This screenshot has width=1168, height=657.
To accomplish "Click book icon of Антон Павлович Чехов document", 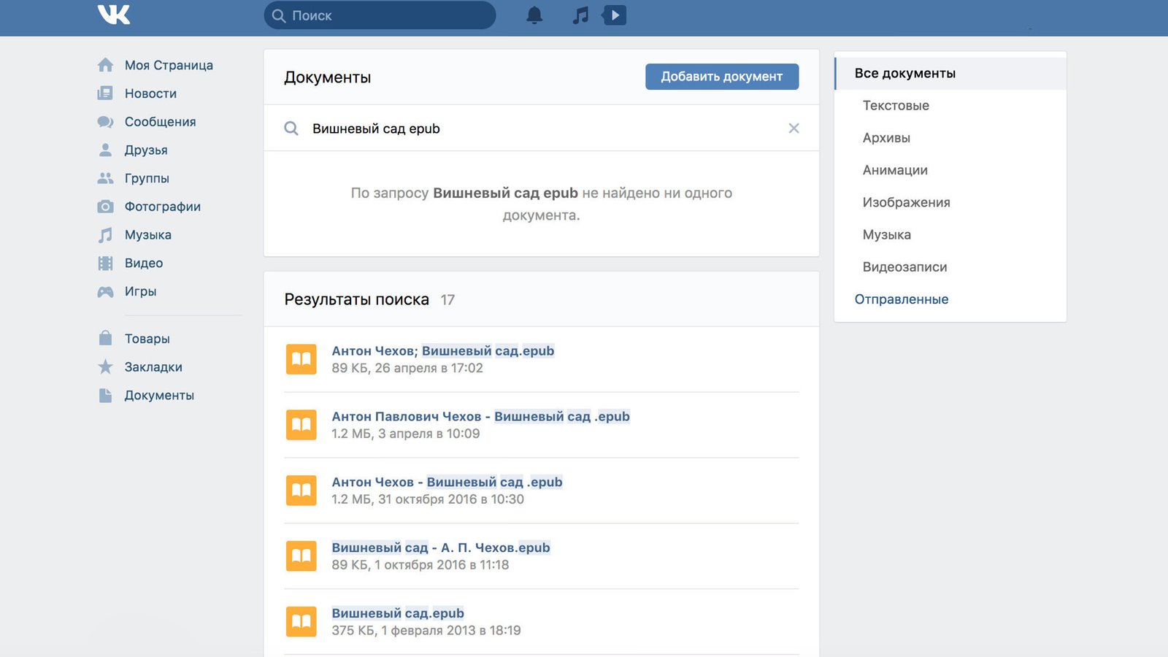I will click(301, 425).
